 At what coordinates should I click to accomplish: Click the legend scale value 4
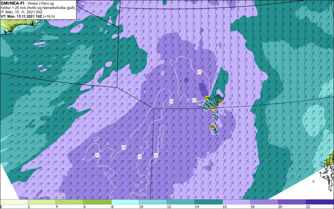coord(57,207)
